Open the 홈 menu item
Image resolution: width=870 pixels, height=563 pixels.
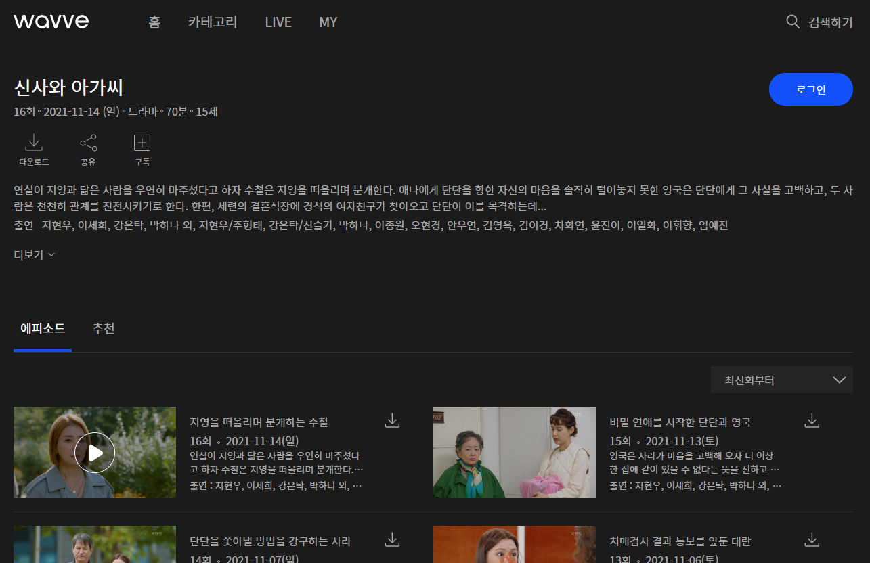(x=154, y=22)
